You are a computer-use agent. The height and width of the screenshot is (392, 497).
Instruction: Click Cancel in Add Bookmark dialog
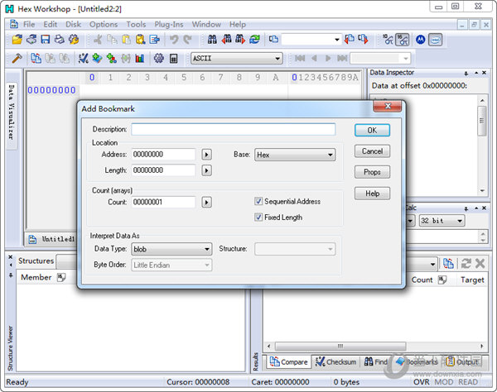[x=372, y=151]
